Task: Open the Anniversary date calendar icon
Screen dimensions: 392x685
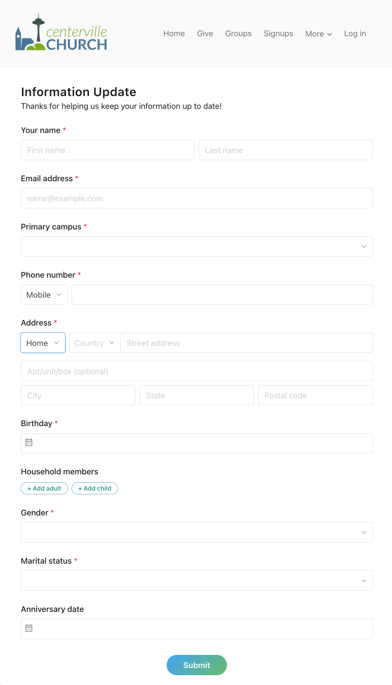Action: 29,628
